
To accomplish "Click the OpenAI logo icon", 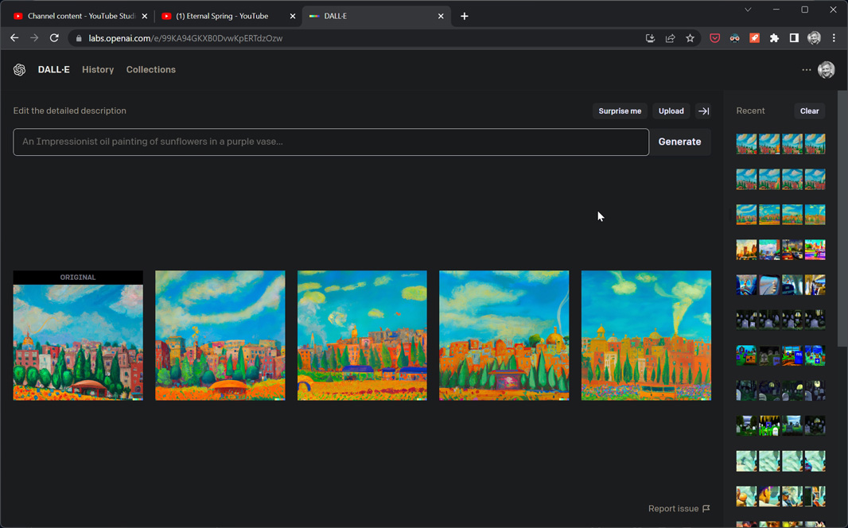I will click(x=20, y=70).
